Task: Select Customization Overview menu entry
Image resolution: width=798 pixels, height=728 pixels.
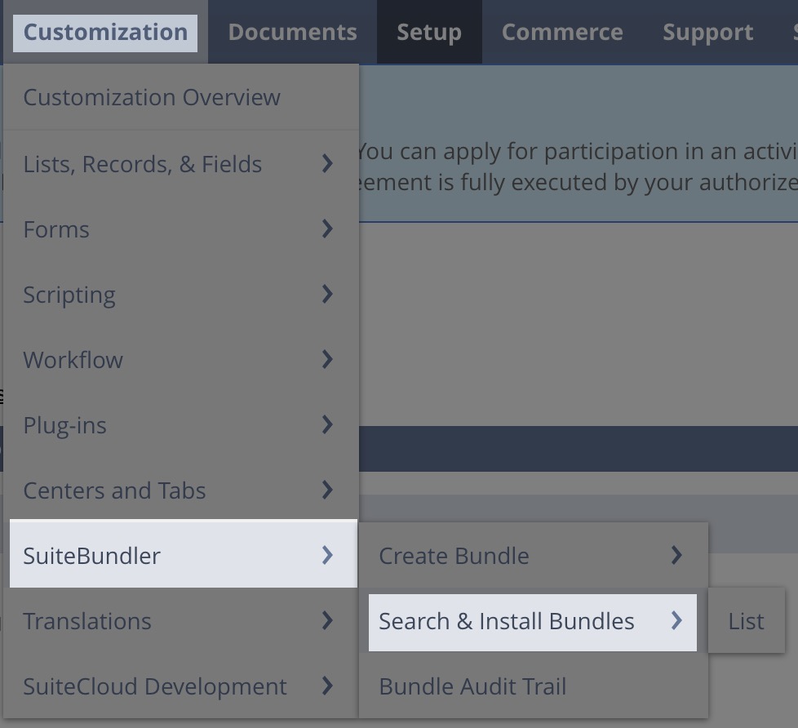Action: point(181,97)
